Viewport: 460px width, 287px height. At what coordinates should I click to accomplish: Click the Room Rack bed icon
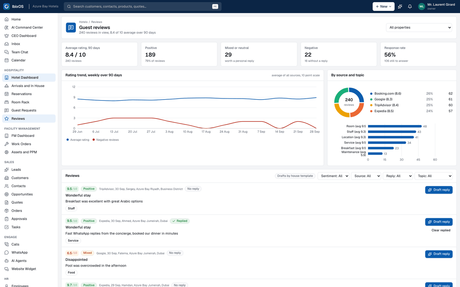7,102
